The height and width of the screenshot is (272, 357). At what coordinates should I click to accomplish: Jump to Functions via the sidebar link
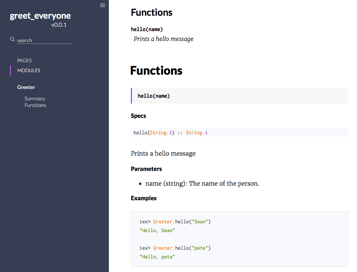click(35, 105)
